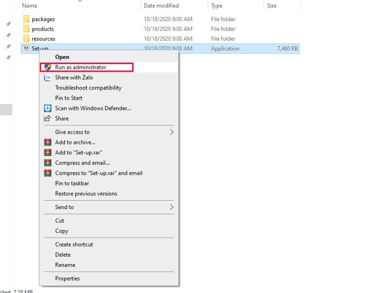Screen dimensions: 391x293
Task: Open Properties from the context menu
Action: 67,279
